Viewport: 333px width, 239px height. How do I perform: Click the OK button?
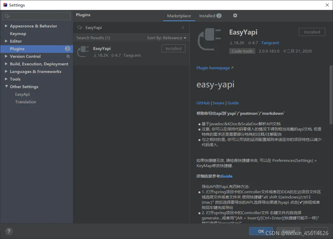pyautogui.click(x=261, y=231)
